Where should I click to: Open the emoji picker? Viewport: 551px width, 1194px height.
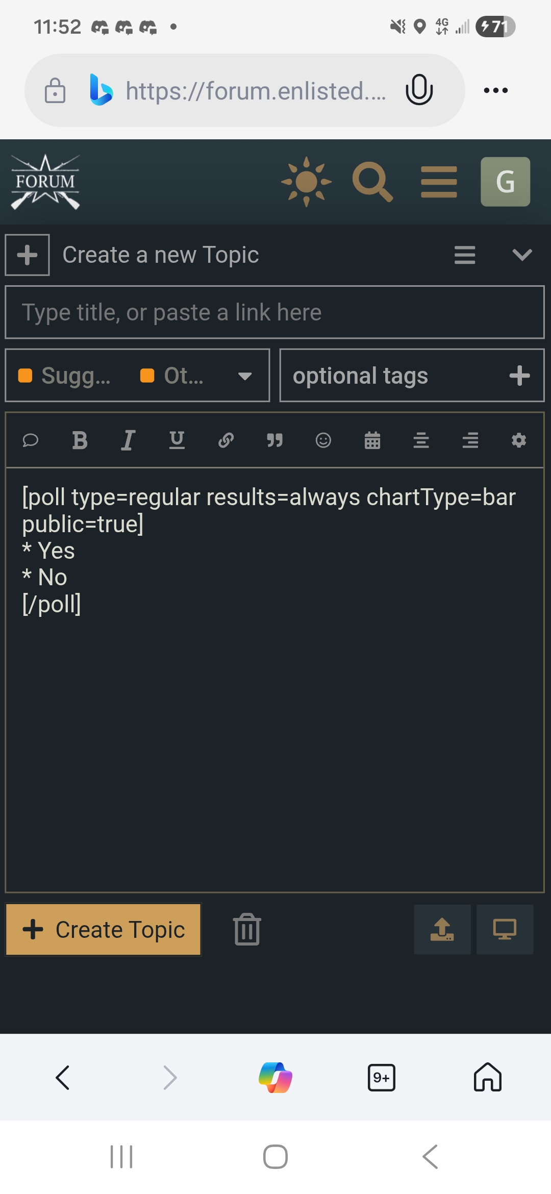click(x=323, y=440)
